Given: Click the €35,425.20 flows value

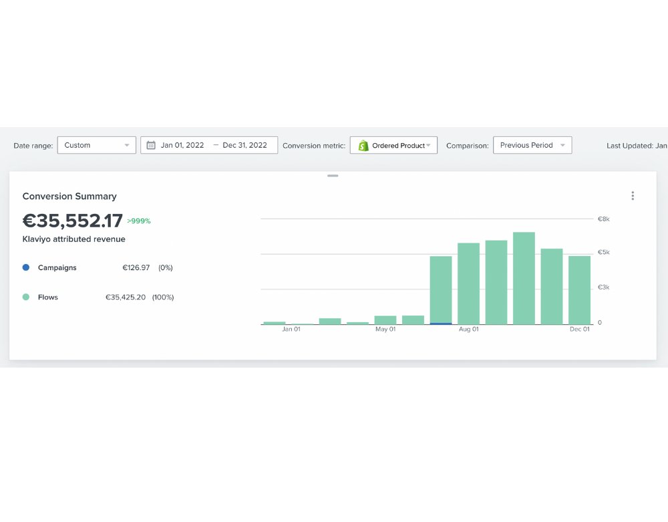Looking at the screenshot, I should 126,297.
